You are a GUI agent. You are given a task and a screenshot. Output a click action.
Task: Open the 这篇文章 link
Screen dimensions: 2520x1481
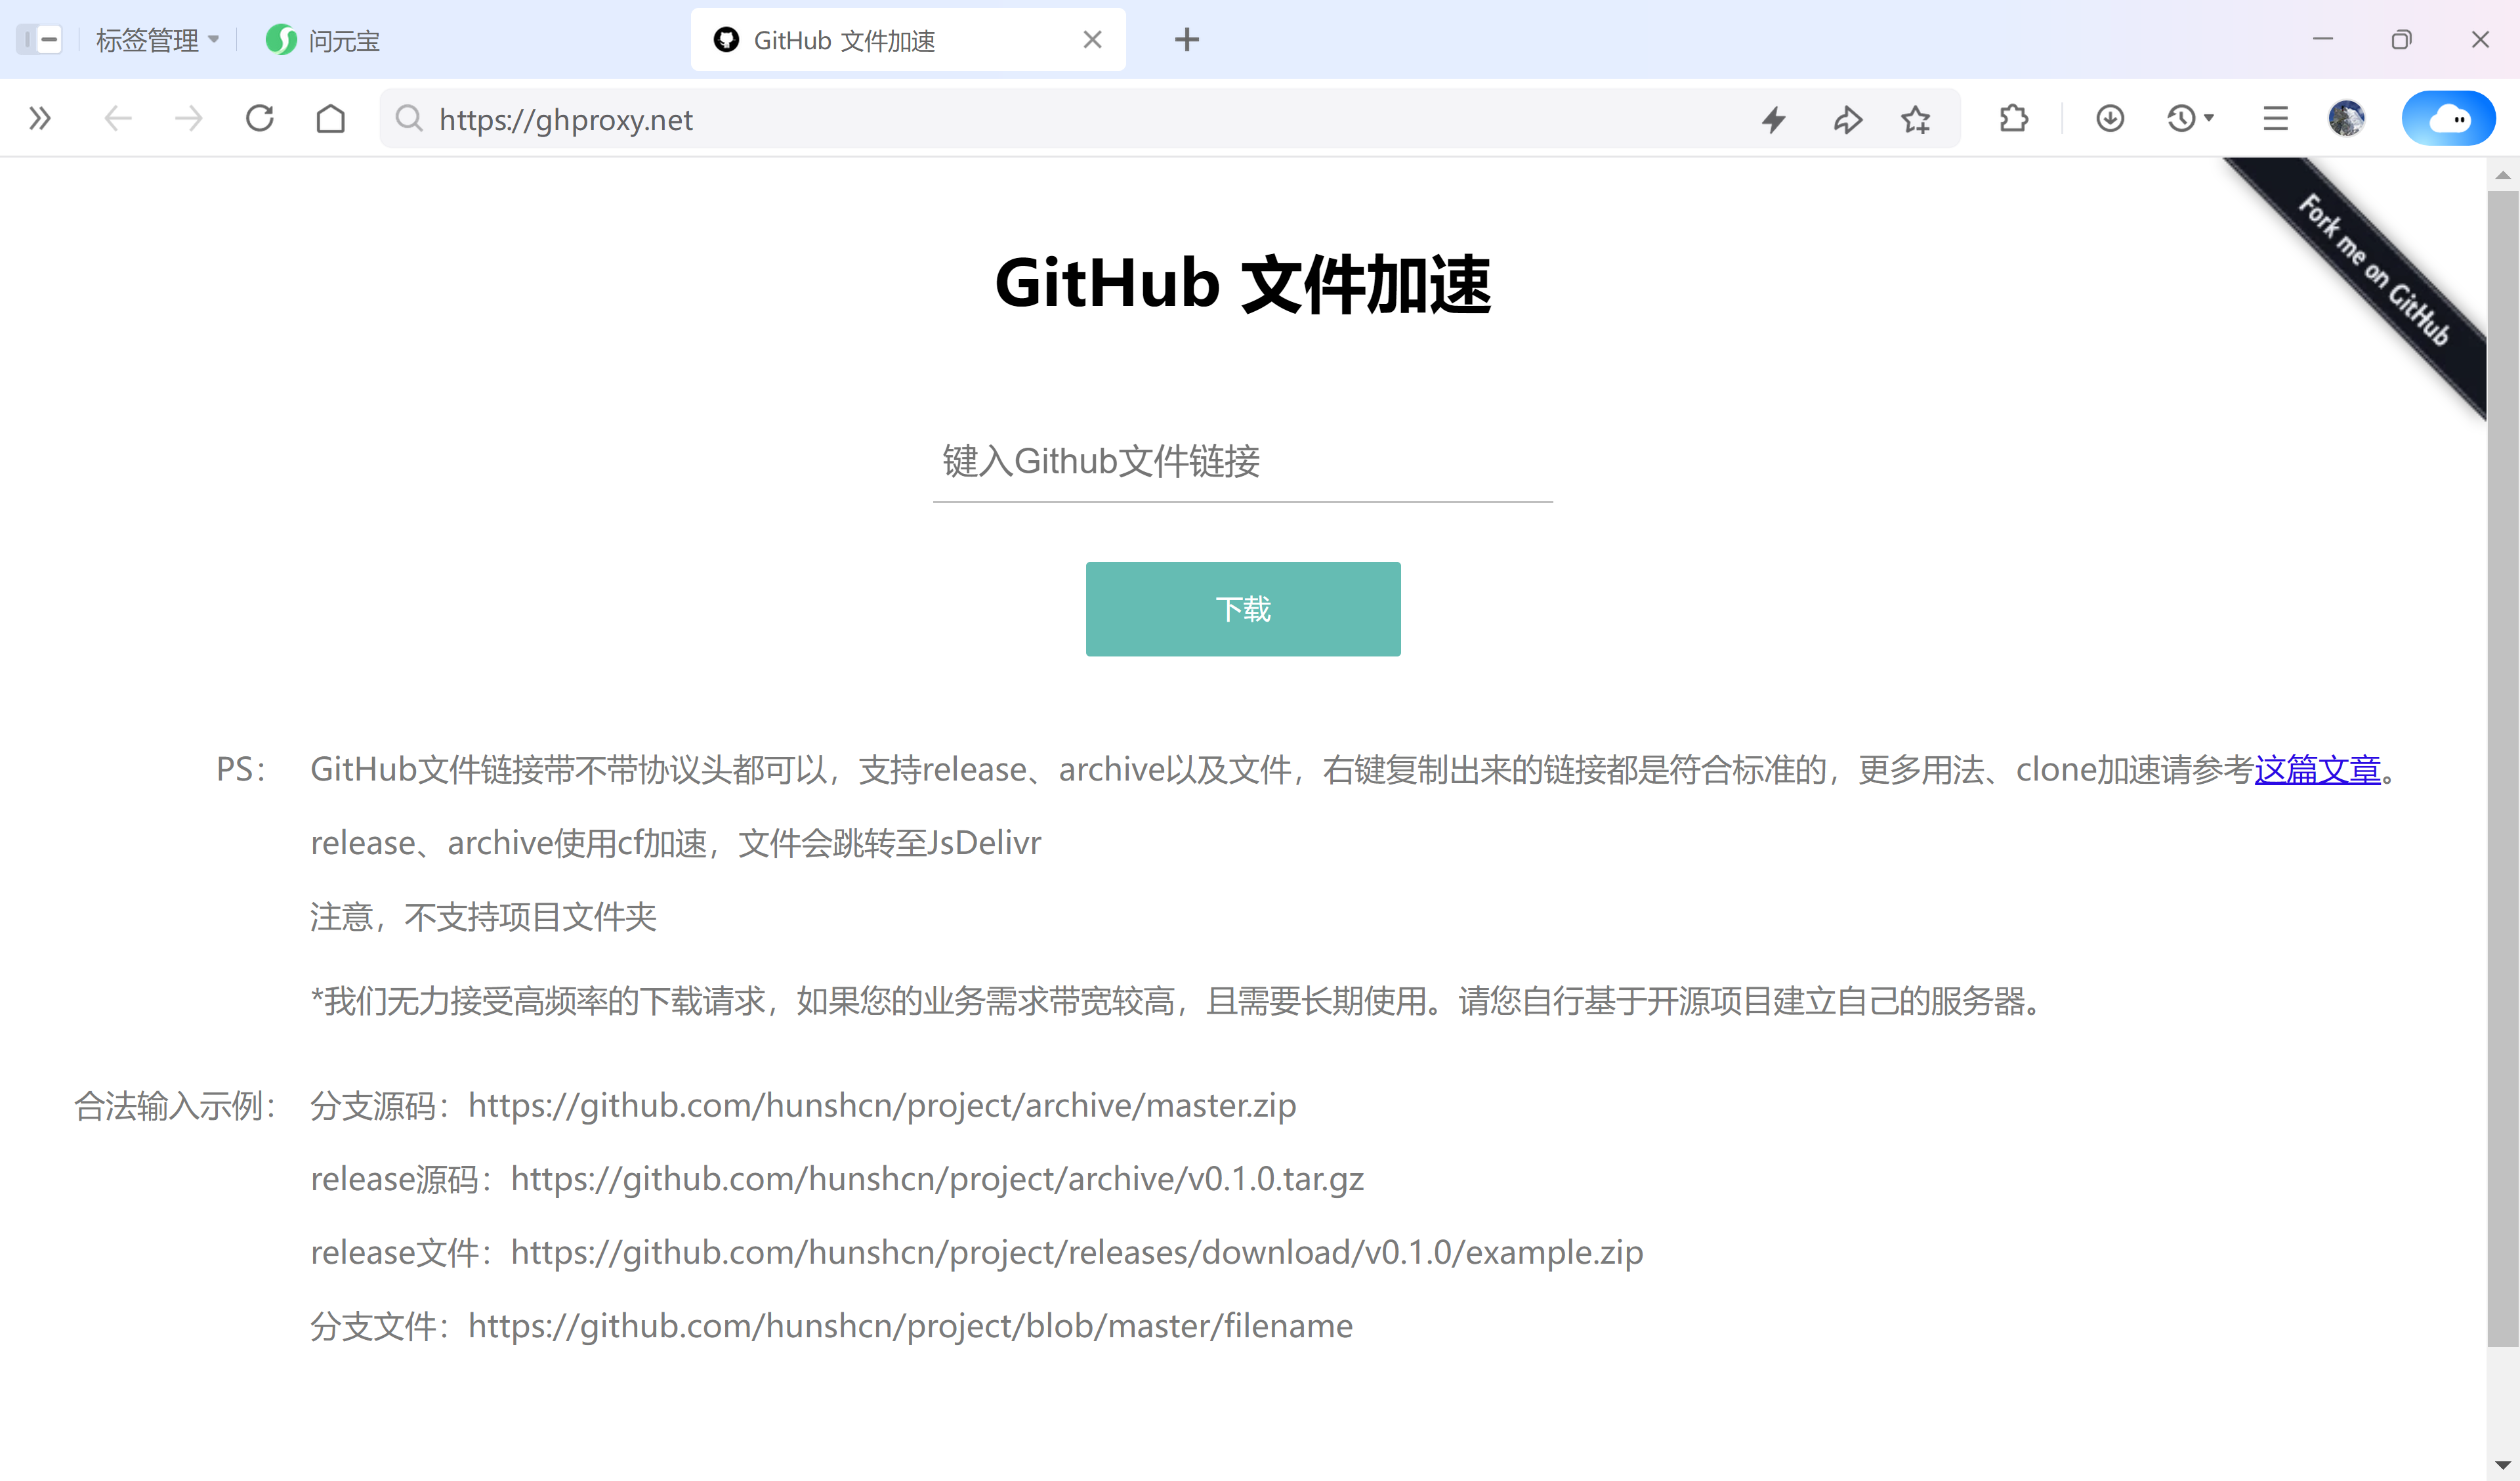pyautogui.click(x=2317, y=769)
